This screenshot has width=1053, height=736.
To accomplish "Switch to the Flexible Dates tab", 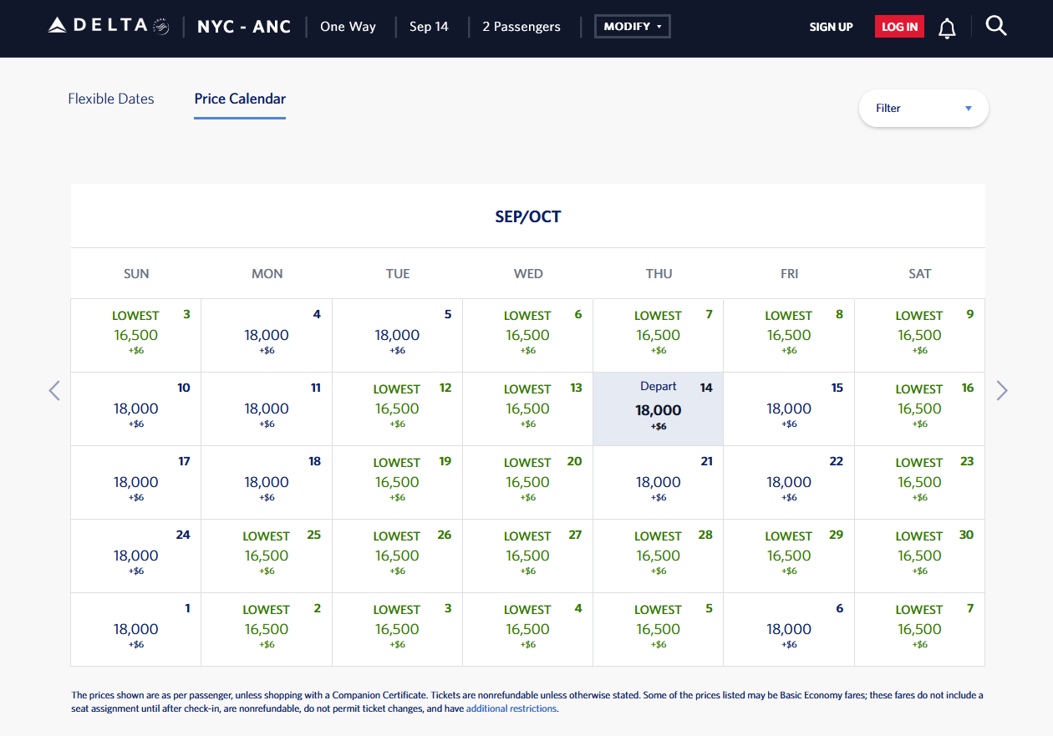I will 111,99.
